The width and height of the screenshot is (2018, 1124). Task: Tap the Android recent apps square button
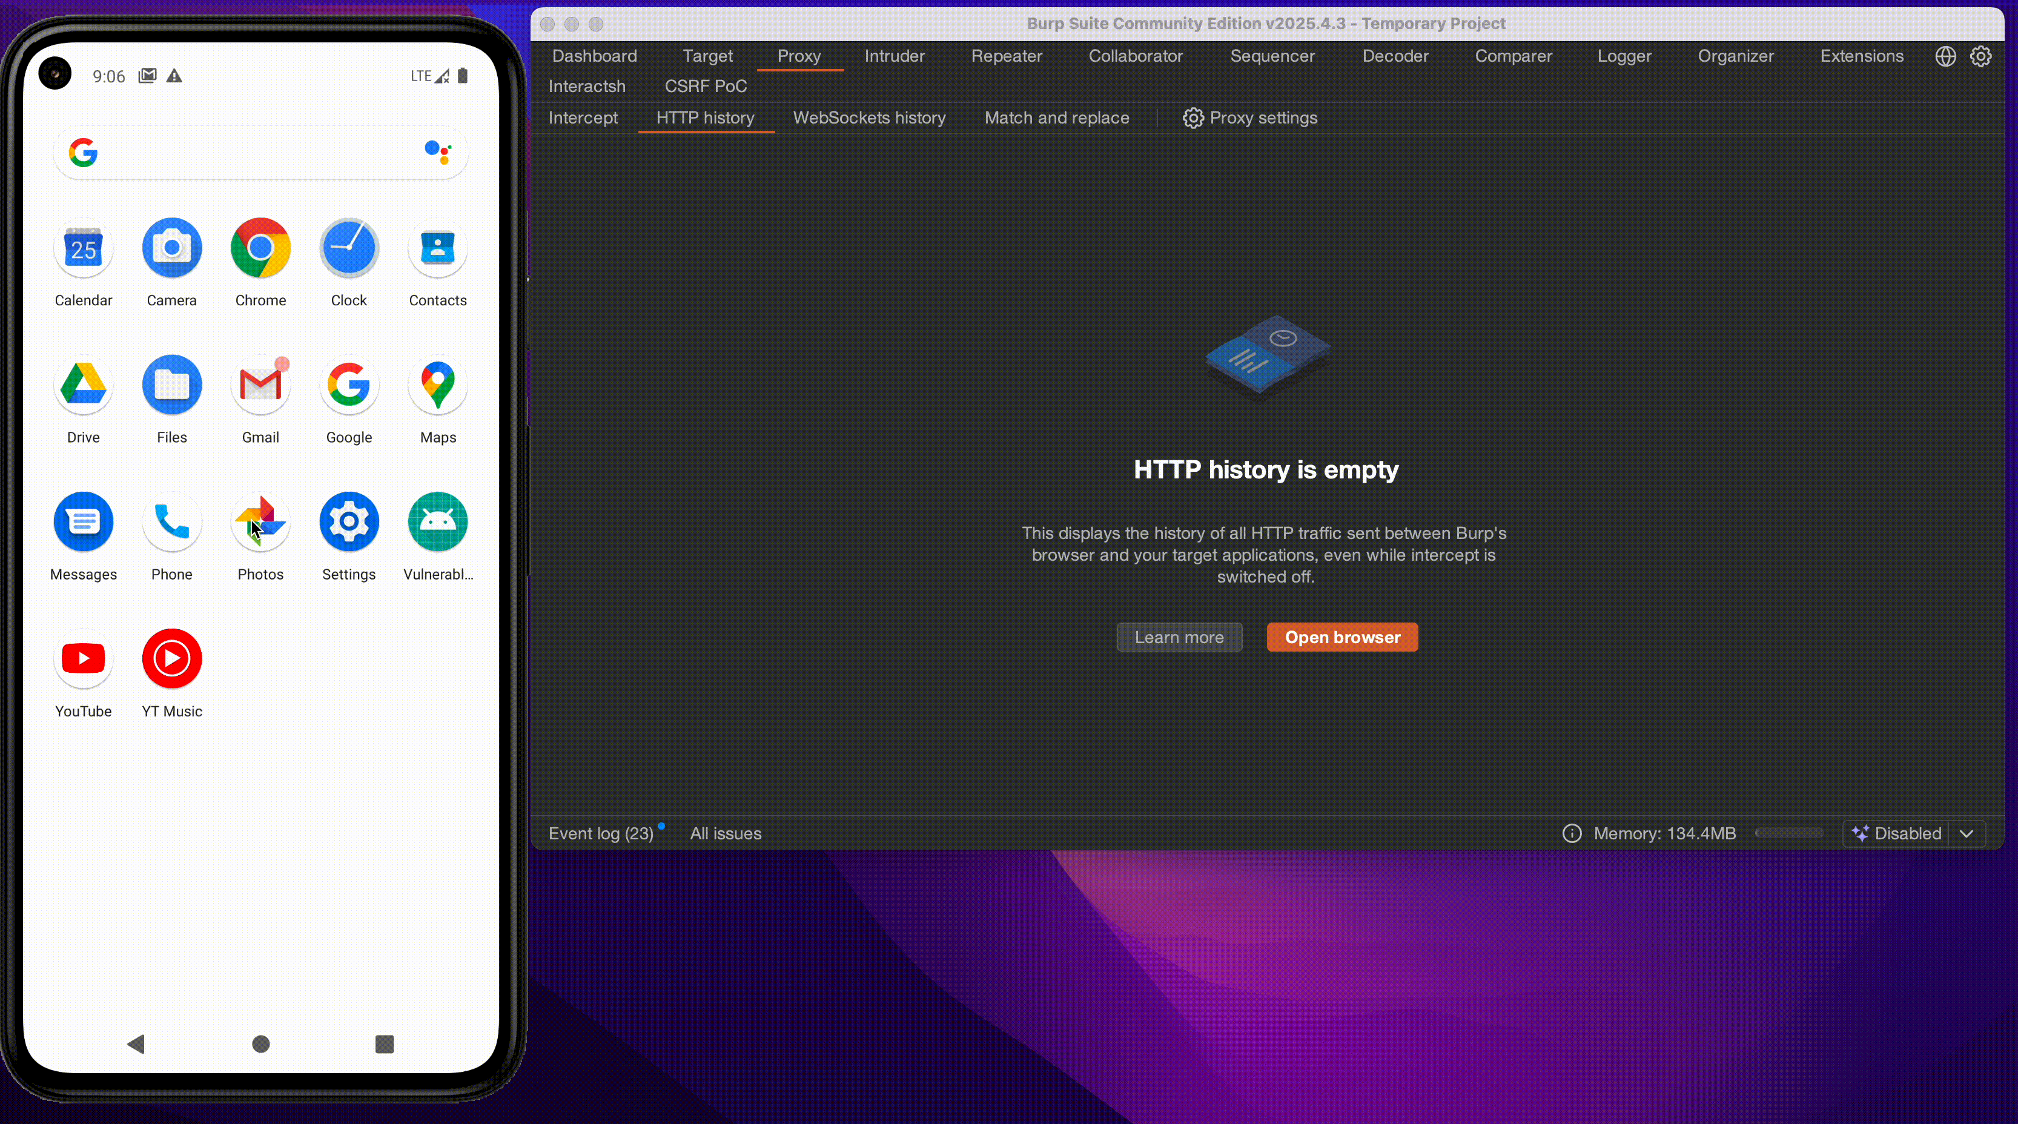click(x=384, y=1044)
